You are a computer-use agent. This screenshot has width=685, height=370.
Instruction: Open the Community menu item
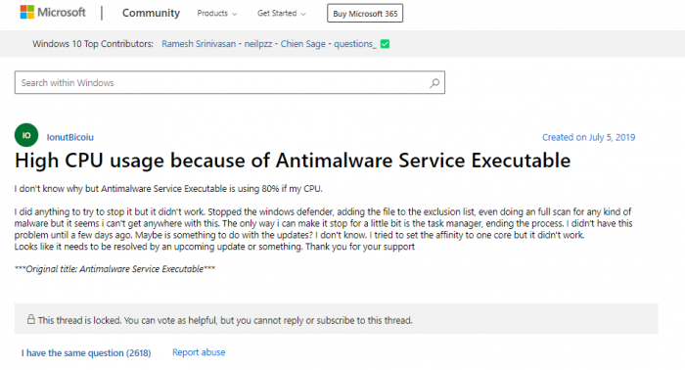point(151,13)
